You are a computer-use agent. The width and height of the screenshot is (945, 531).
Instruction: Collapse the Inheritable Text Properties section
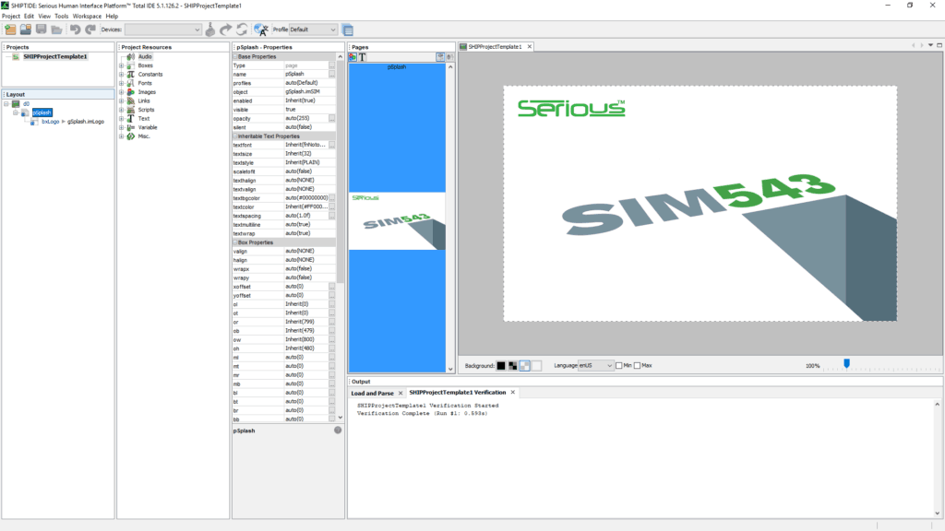[x=235, y=136]
